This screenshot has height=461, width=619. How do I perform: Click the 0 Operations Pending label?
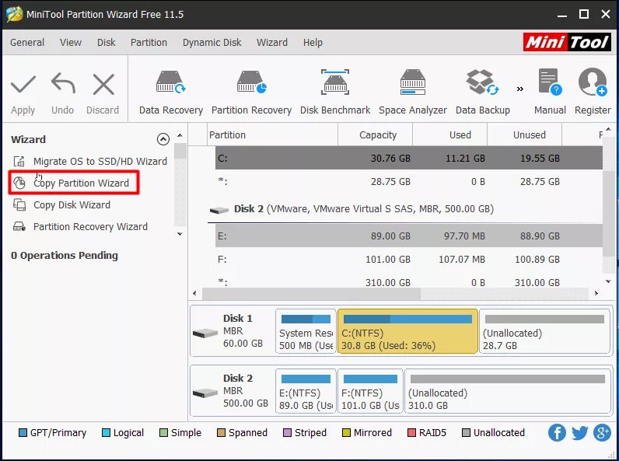(x=65, y=255)
